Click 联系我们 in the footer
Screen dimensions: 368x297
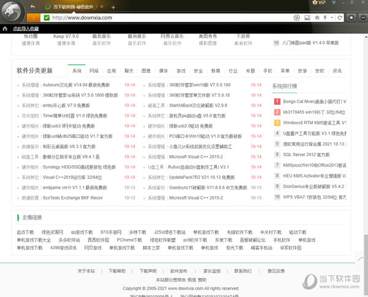[243, 271]
